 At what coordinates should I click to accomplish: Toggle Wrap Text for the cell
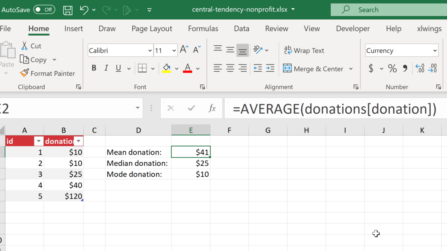coord(304,51)
